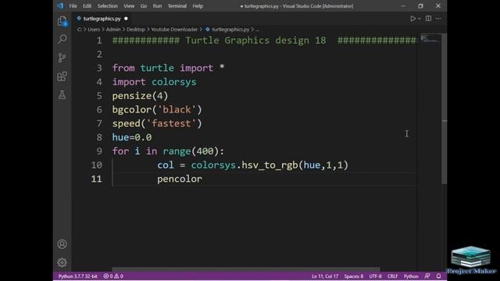Click Youtube Downloader breadcrumb folder
This screenshot has height=281, width=500.
coord(174,30)
